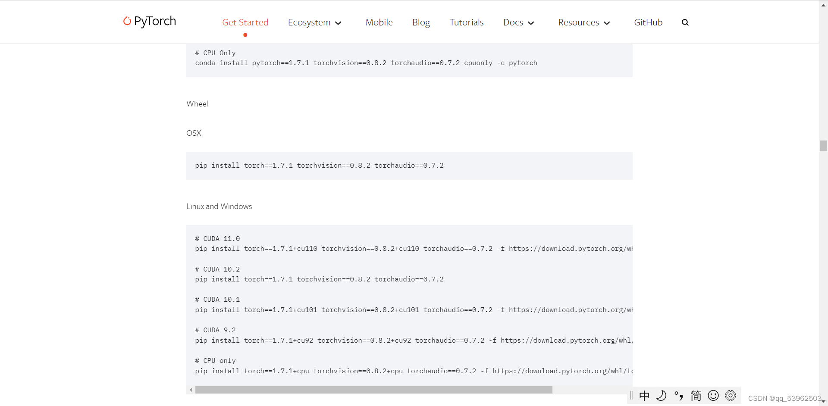Select the Get Started nav item

tap(245, 22)
